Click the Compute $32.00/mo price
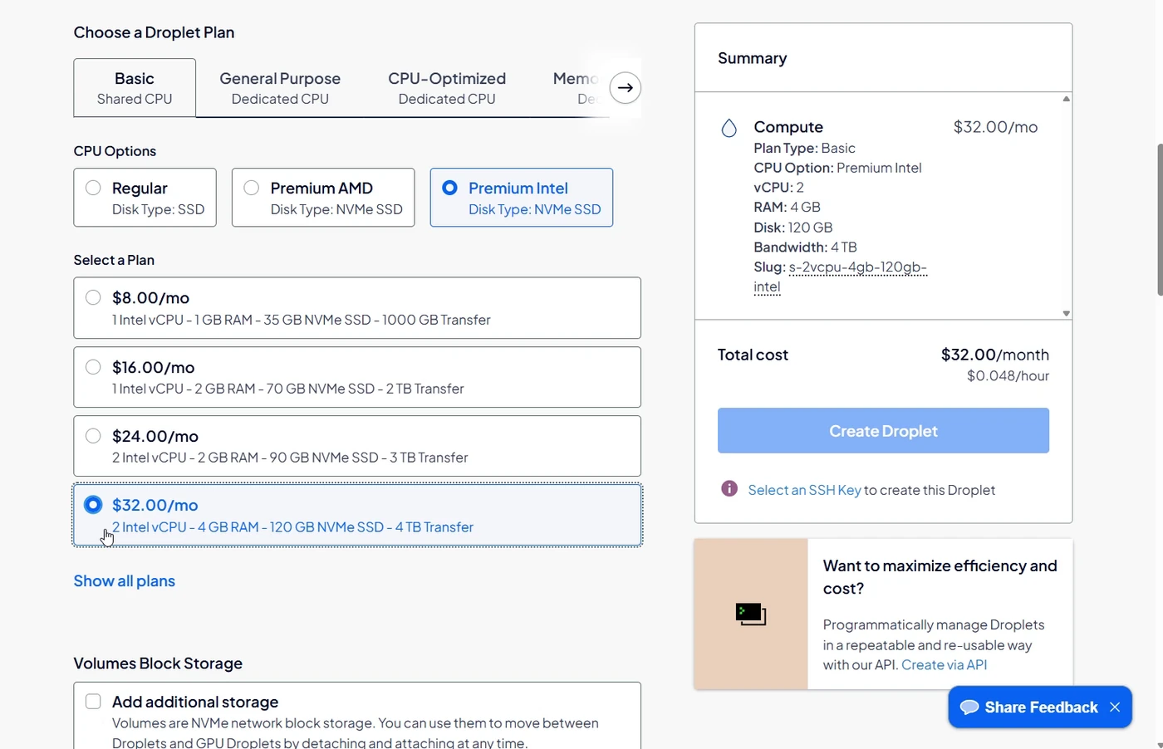 tap(995, 127)
